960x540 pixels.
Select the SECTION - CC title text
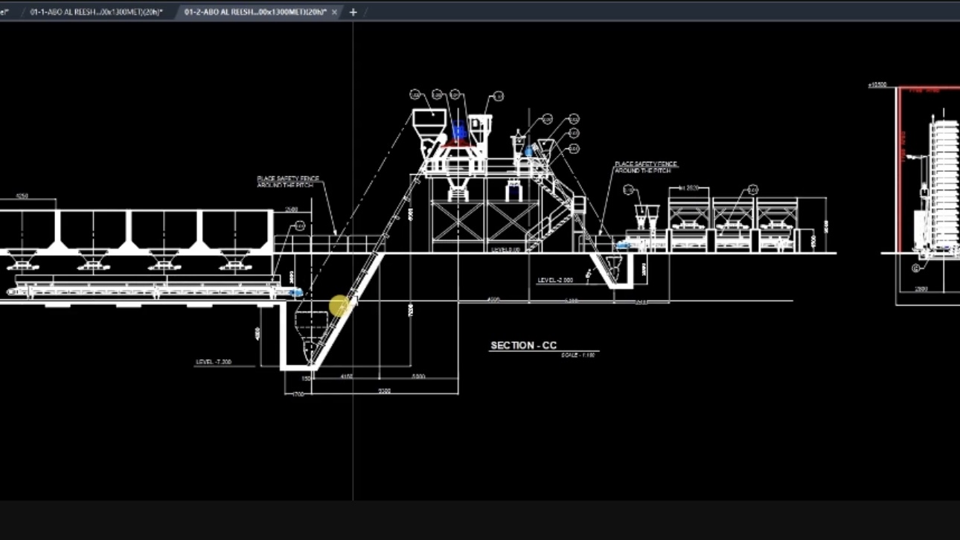(x=523, y=344)
